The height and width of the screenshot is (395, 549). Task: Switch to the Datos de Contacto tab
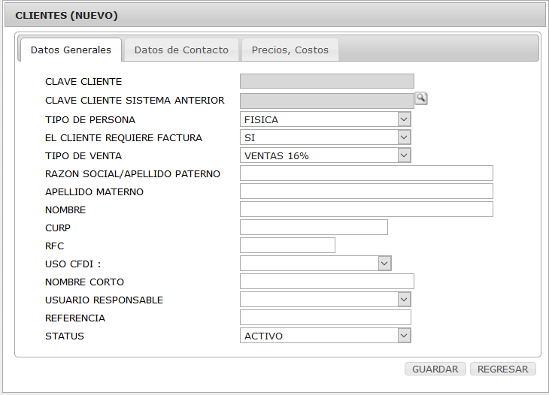[x=181, y=50]
